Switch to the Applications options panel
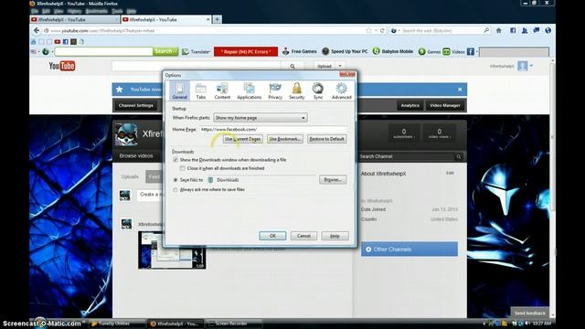Viewport: 585px width, 329px height. point(249,90)
